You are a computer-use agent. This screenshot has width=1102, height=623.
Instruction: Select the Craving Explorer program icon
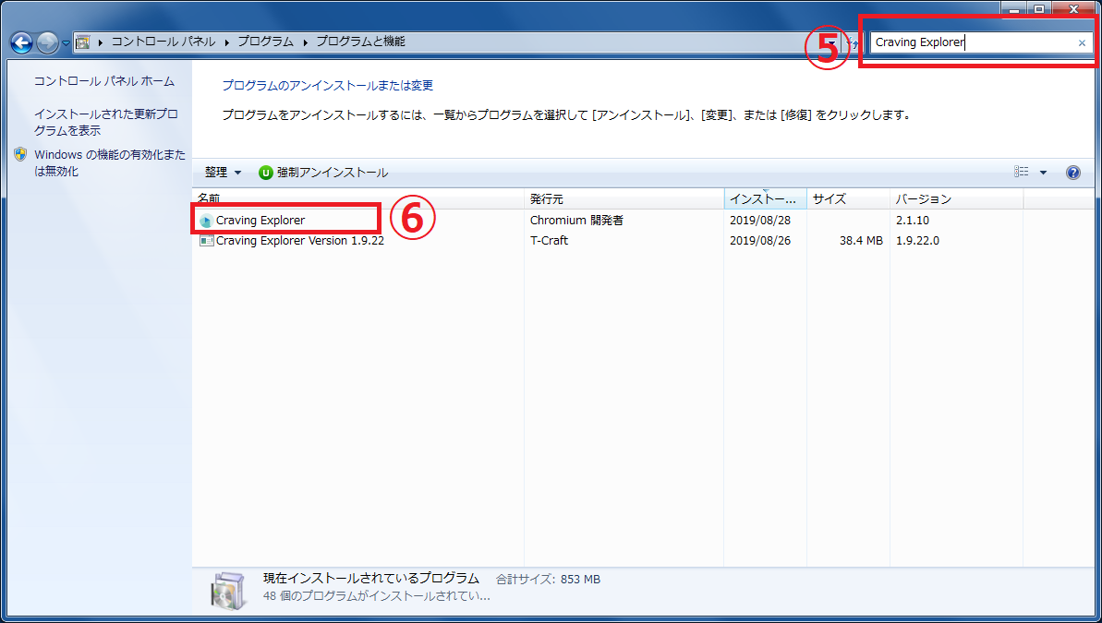tap(205, 220)
